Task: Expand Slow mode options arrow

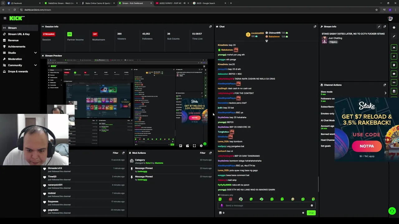Action: click(x=385, y=93)
